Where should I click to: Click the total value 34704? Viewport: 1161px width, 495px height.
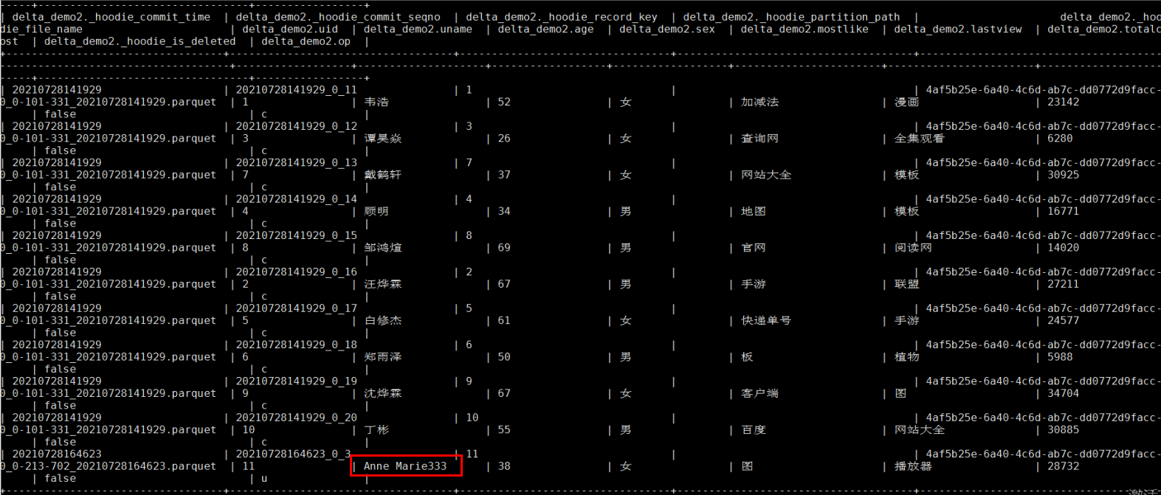(x=1063, y=393)
